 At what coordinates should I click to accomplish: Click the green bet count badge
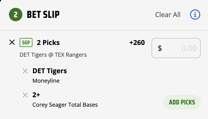[16, 15]
